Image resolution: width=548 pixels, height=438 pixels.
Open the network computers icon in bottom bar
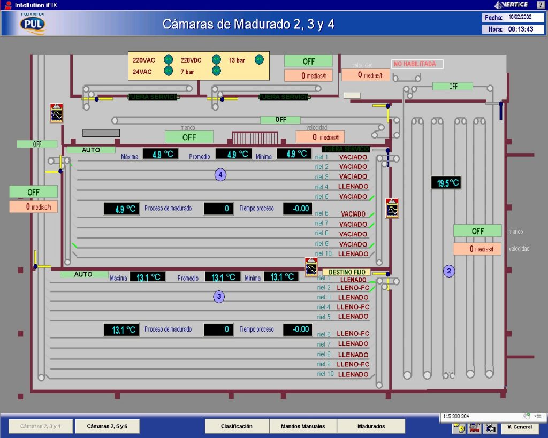pos(475,427)
